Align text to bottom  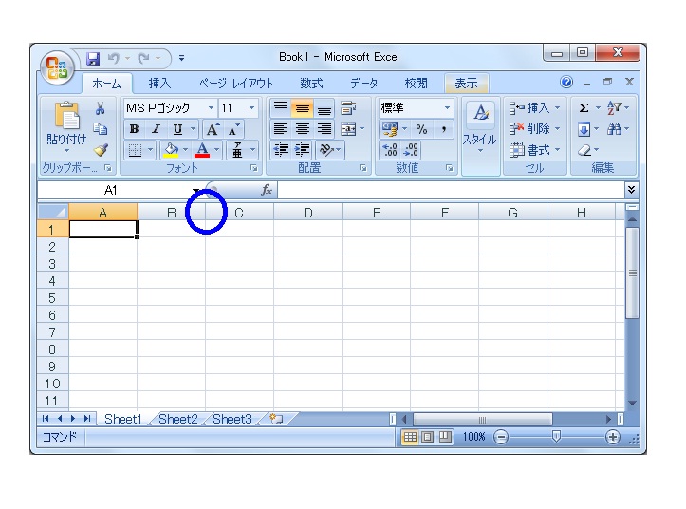[x=324, y=107]
